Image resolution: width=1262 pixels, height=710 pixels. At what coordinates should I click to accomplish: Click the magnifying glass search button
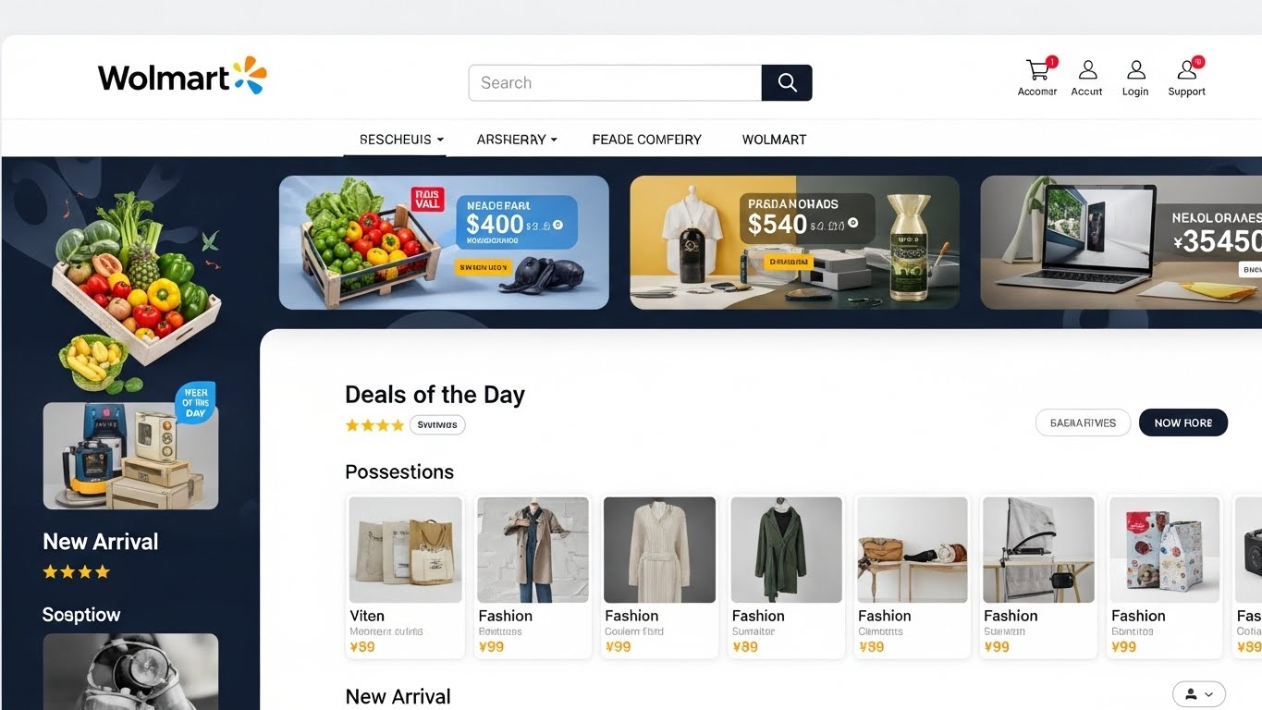point(787,83)
